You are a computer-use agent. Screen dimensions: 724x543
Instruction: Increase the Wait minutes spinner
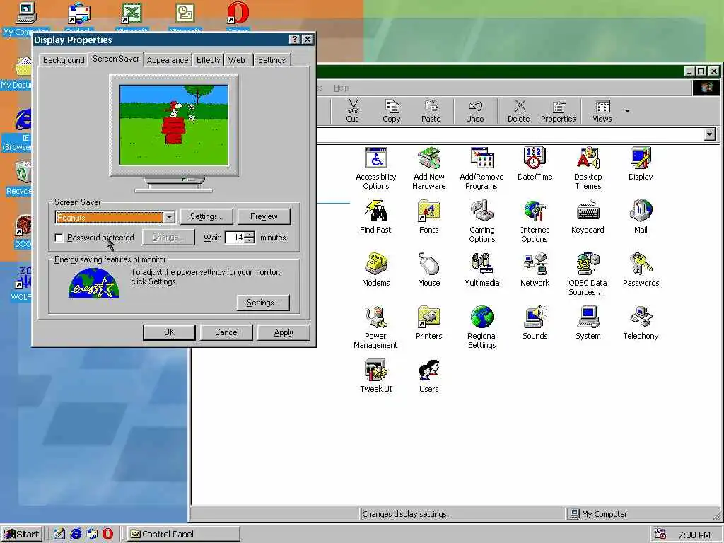[x=250, y=235]
